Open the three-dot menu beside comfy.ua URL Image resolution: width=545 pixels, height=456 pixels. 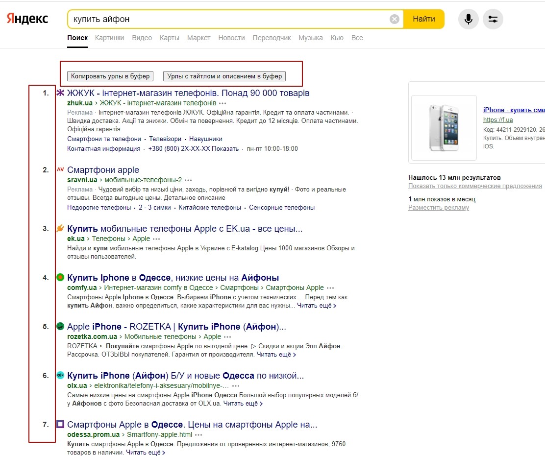coord(330,288)
